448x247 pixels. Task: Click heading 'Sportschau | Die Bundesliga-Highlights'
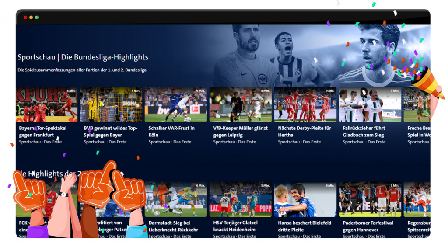click(x=83, y=57)
